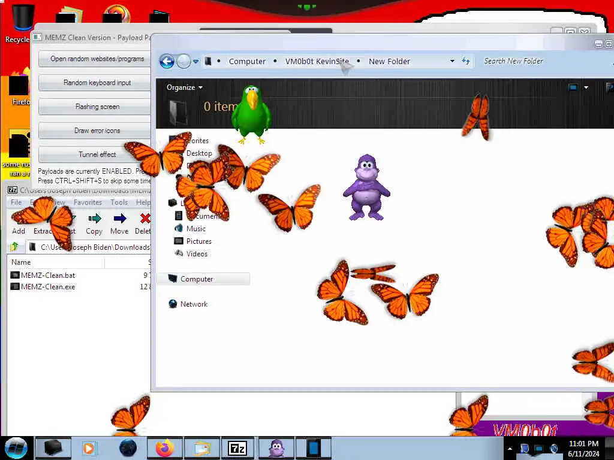
Task: Click Windows Media Player taskbar icon
Action: (89, 448)
